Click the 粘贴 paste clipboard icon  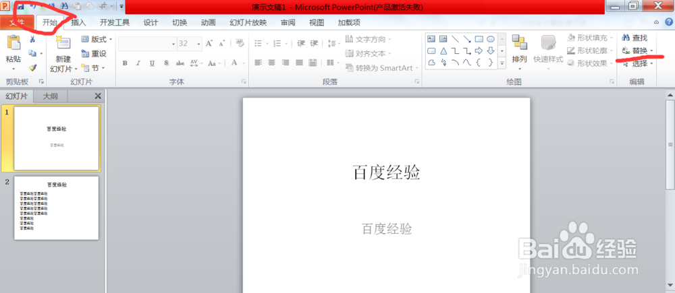tap(13, 43)
